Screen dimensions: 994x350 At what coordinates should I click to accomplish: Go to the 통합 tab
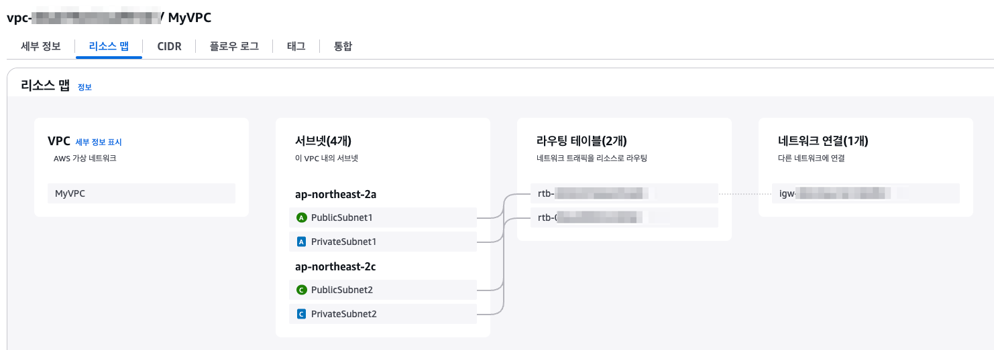point(343,46)
